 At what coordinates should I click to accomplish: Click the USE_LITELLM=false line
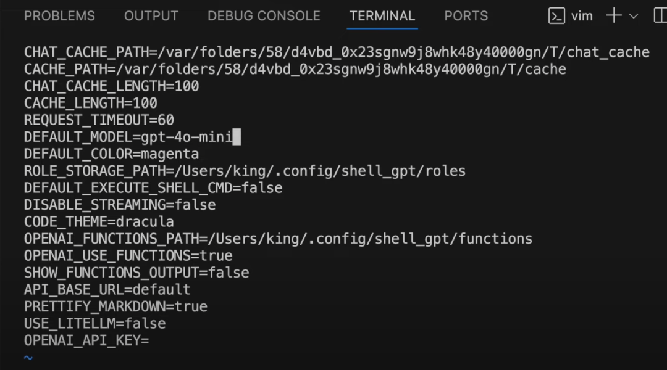click(94, 323)
